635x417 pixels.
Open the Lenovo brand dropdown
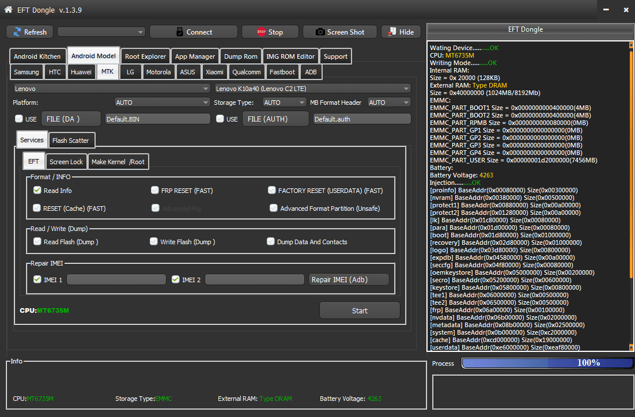point(111,88)
